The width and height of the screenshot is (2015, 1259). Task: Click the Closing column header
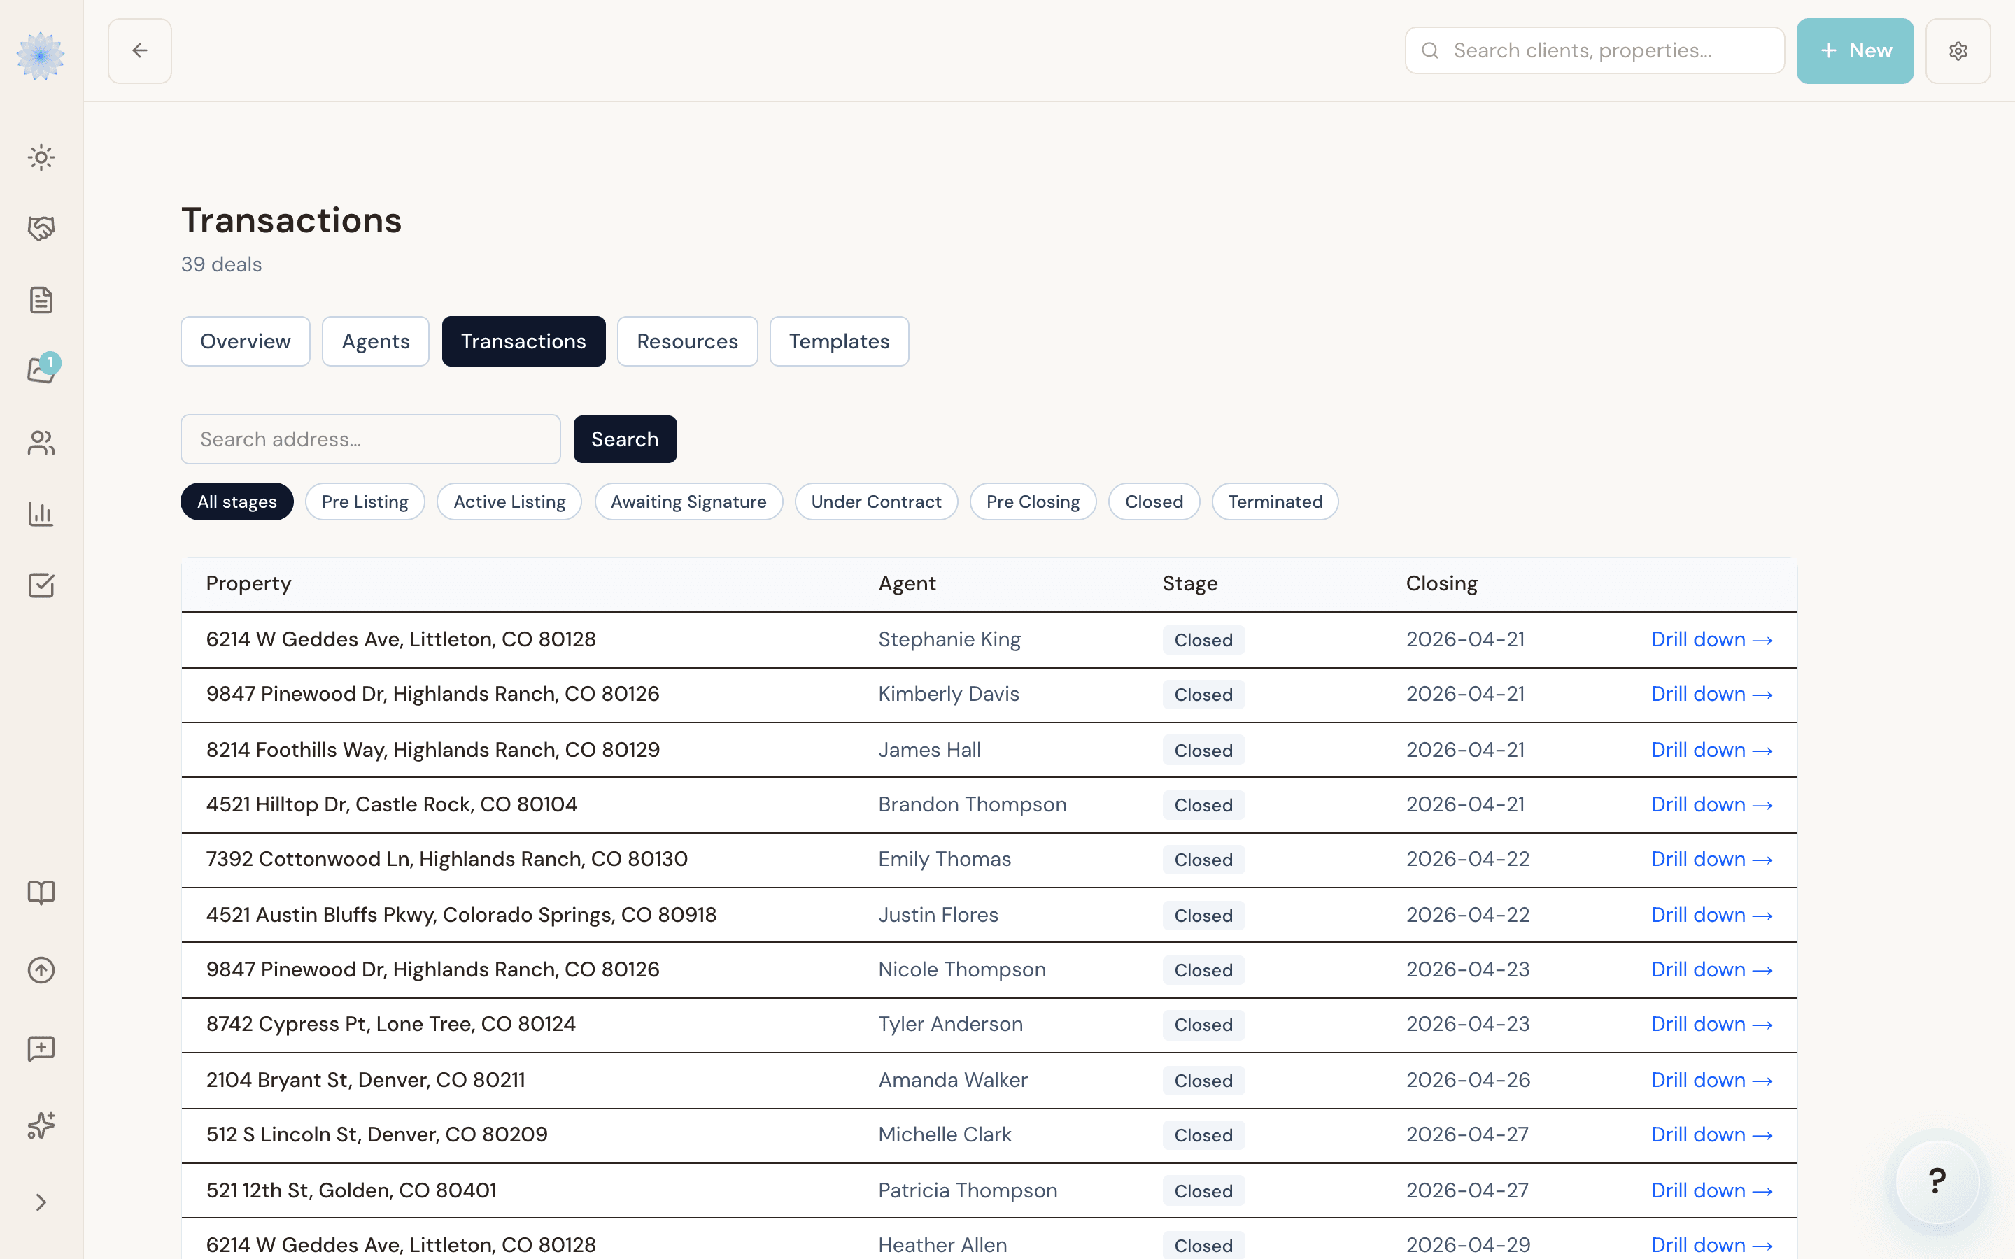[x=1441, y=584]
